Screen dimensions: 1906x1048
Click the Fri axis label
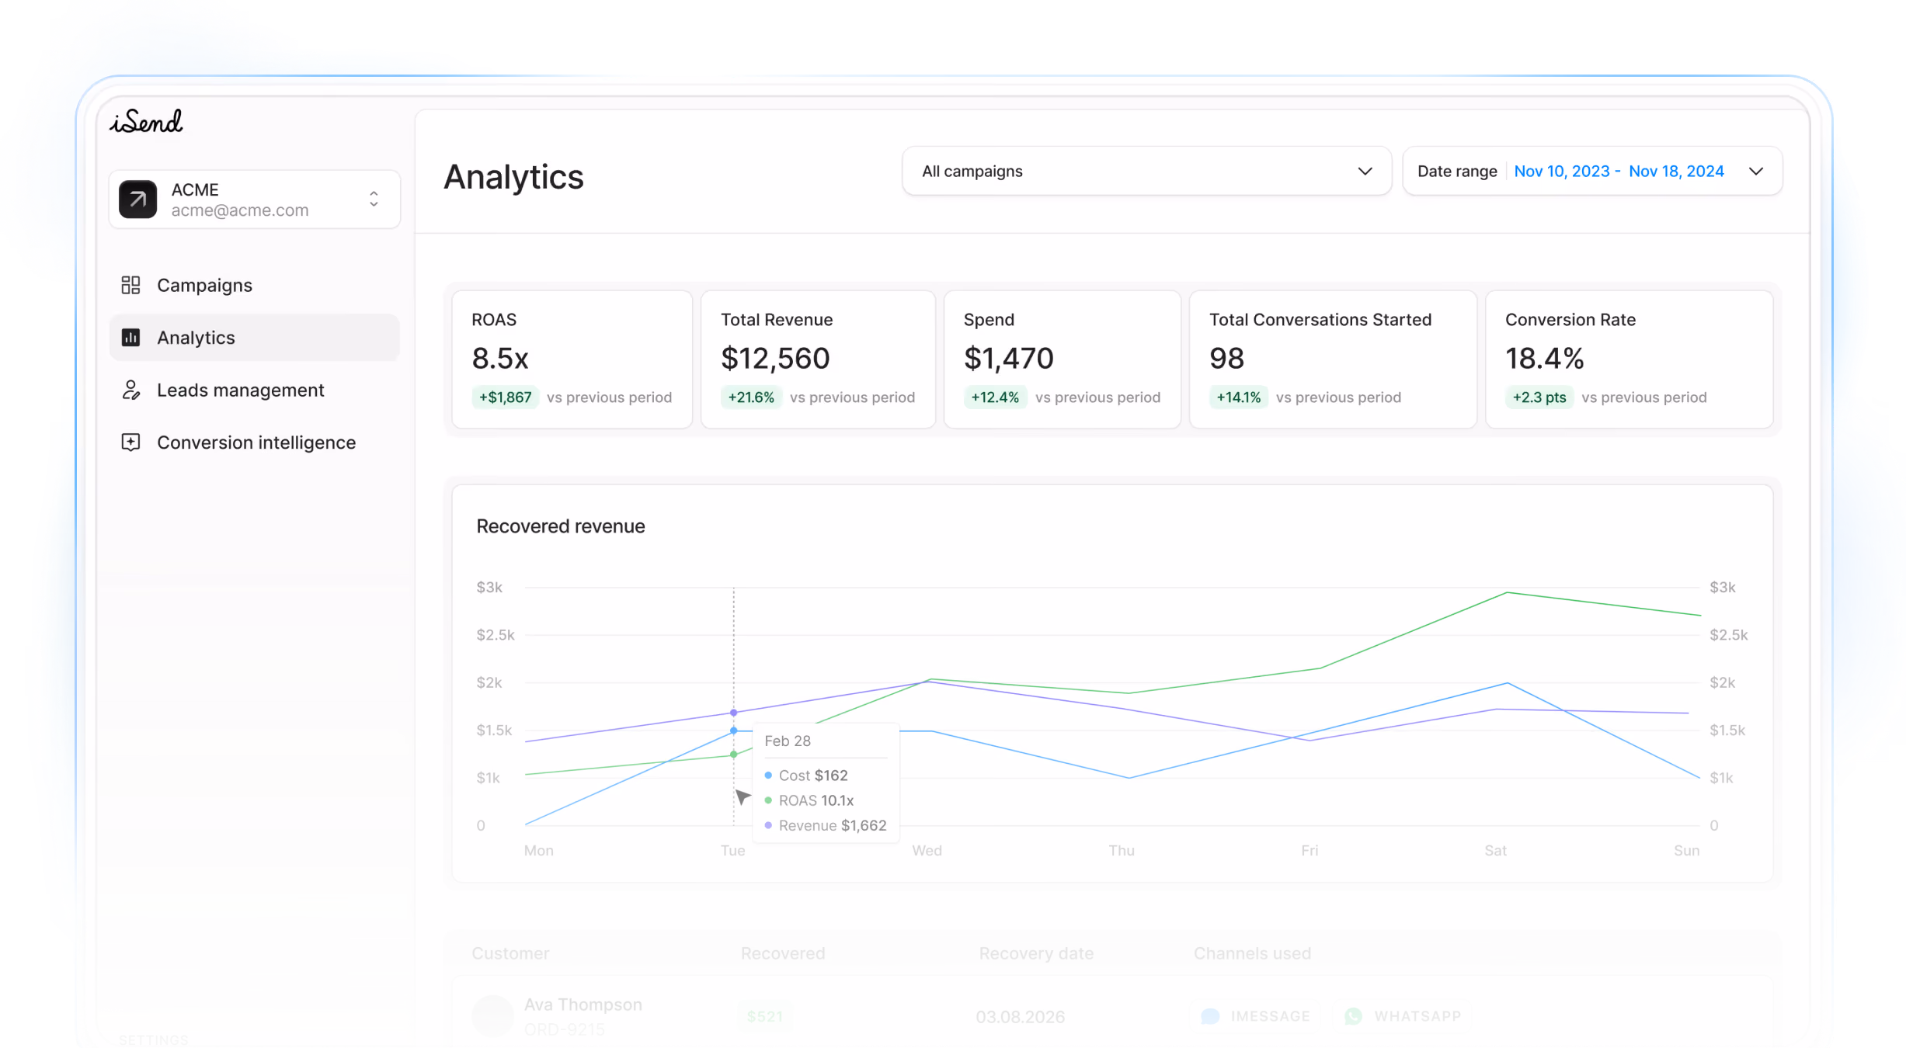point(1310,850)
